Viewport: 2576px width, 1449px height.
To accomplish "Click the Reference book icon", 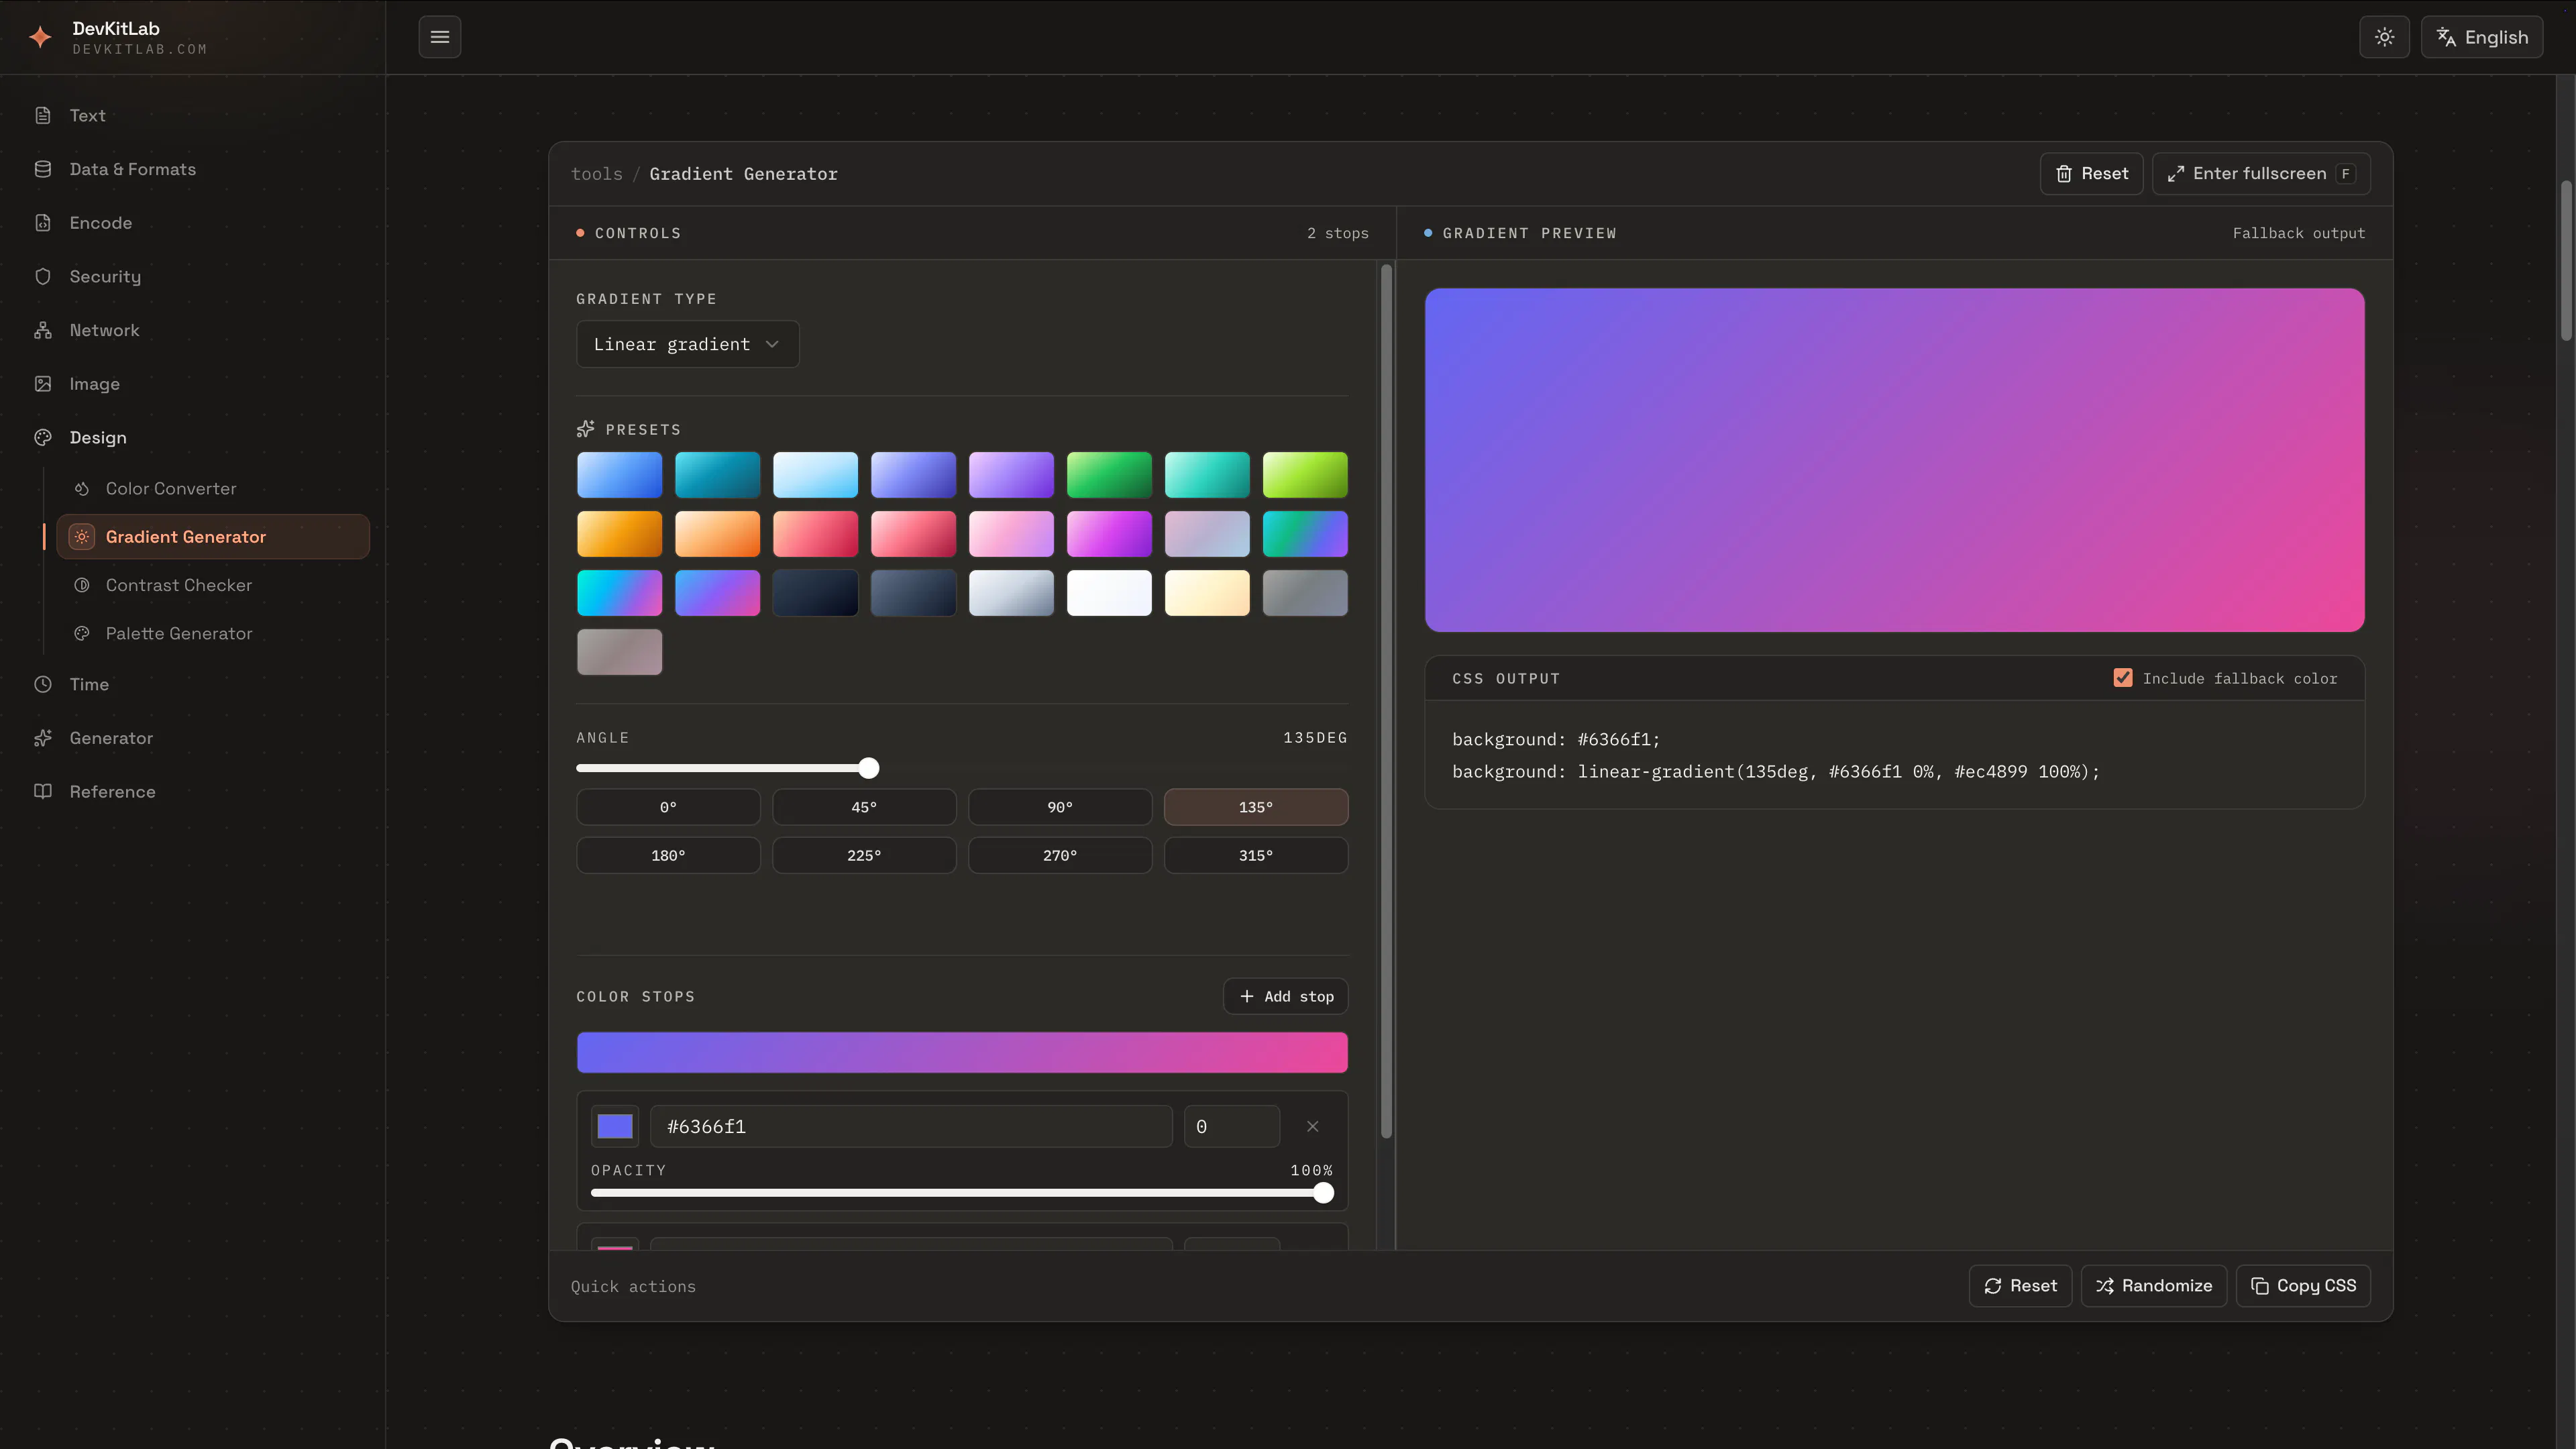I will pos(43,791).
